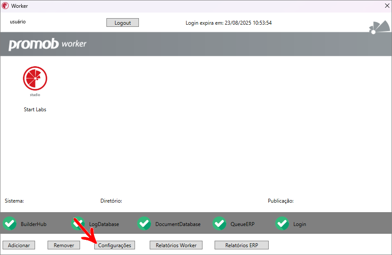Click the Logout button

pos(122,23)
